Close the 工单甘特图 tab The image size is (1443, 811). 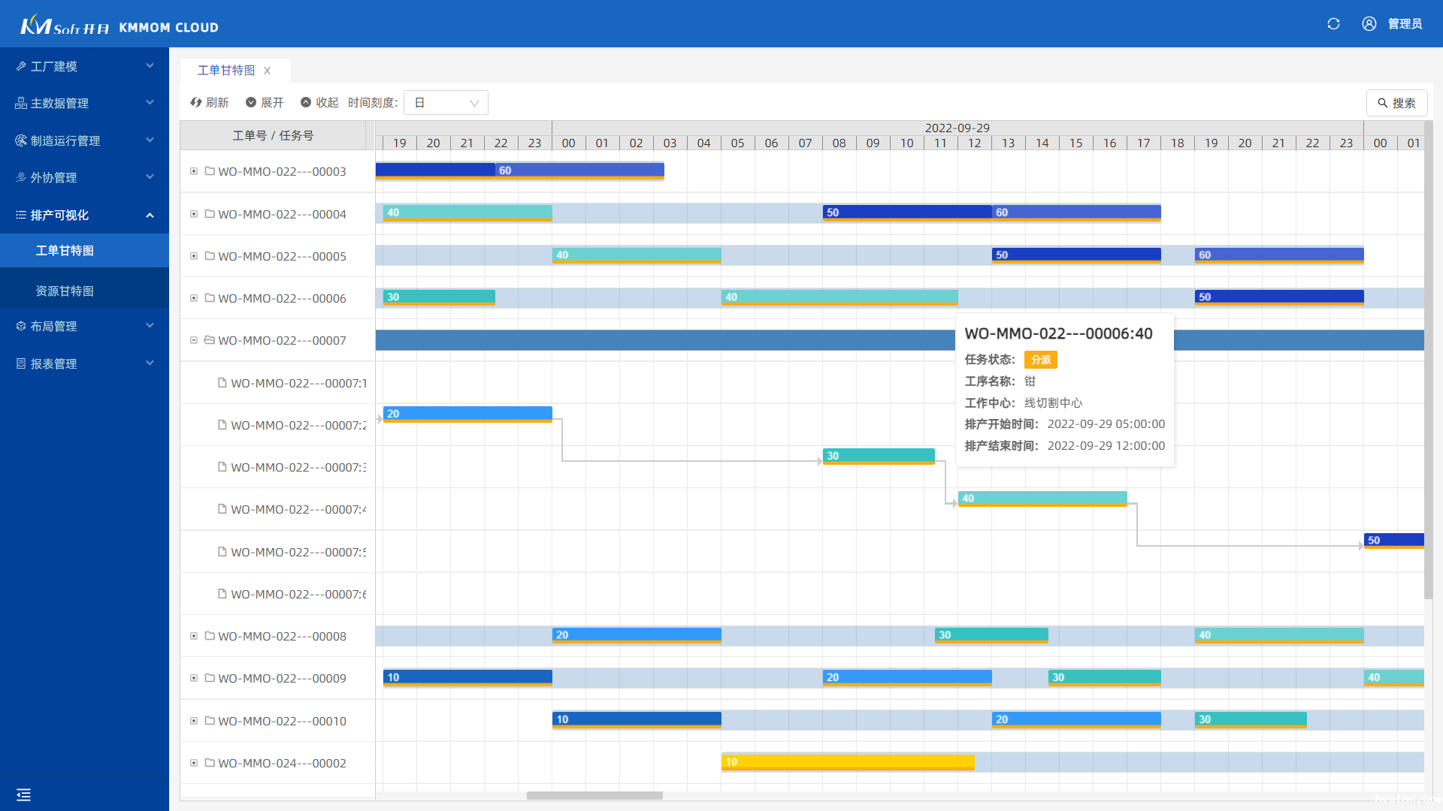(x=267, y=71)
